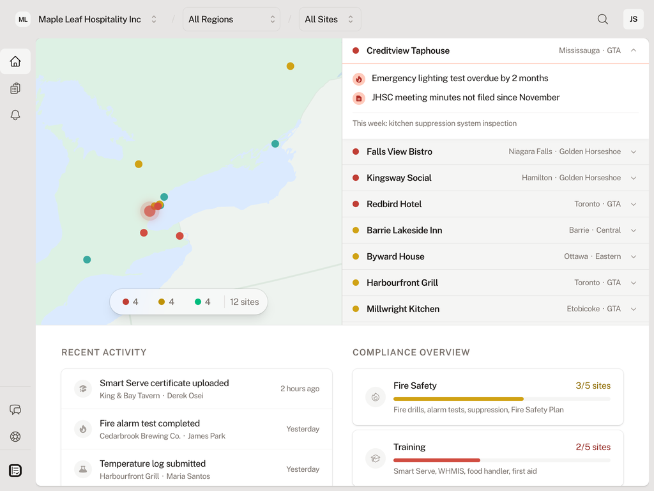Open the chat messages icon in sidebar
The image size is (654, 491).
15,410
